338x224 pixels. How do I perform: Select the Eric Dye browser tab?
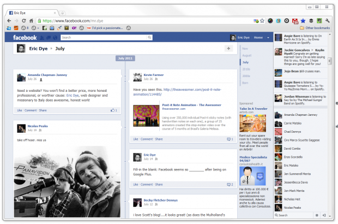coord(32,13)
